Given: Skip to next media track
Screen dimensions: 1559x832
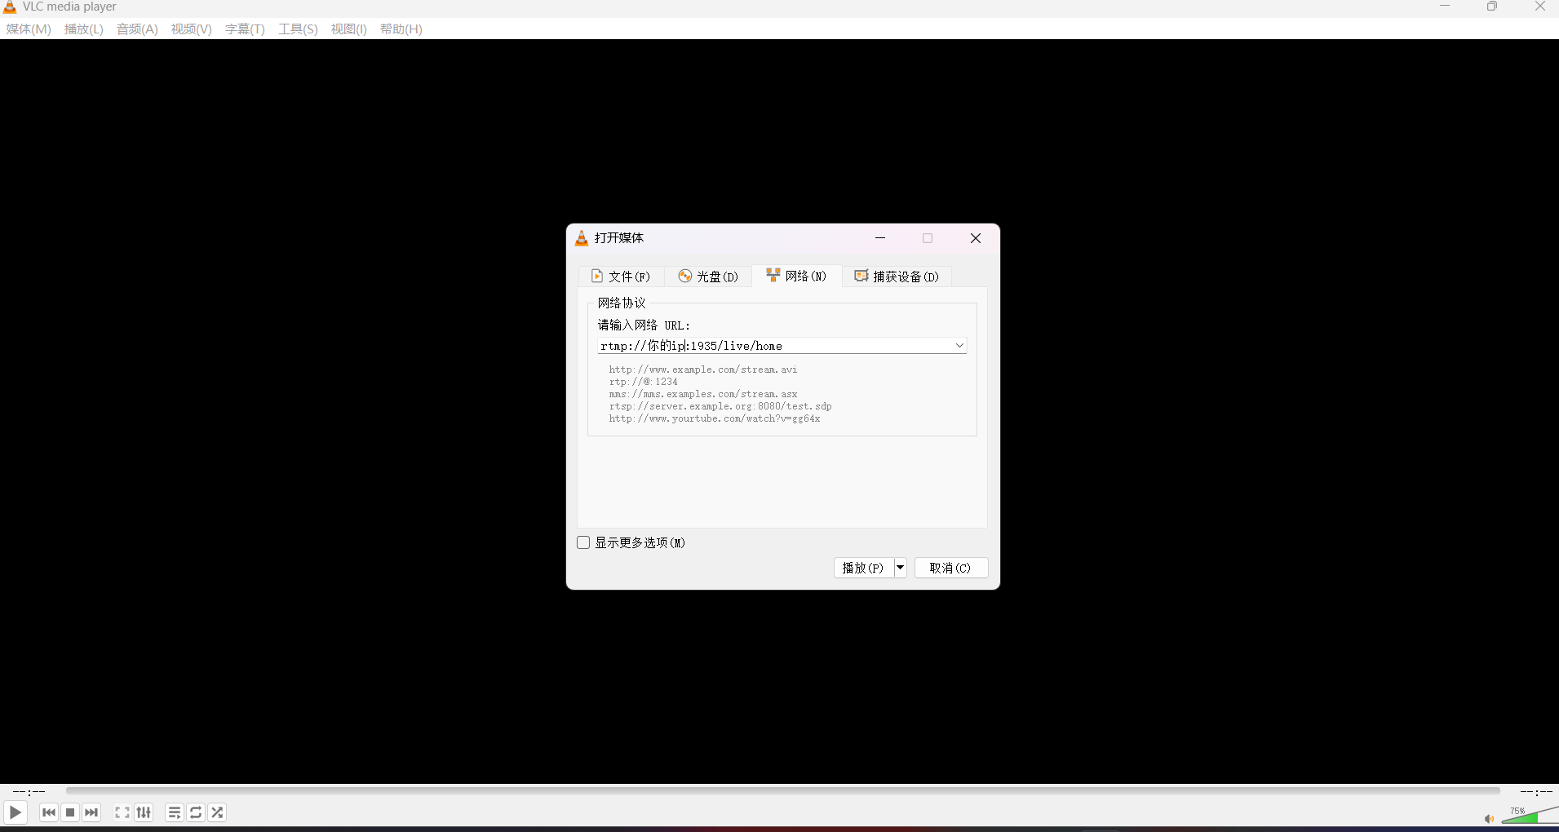Looking at the screenshot, I should [x=91, y=812].
